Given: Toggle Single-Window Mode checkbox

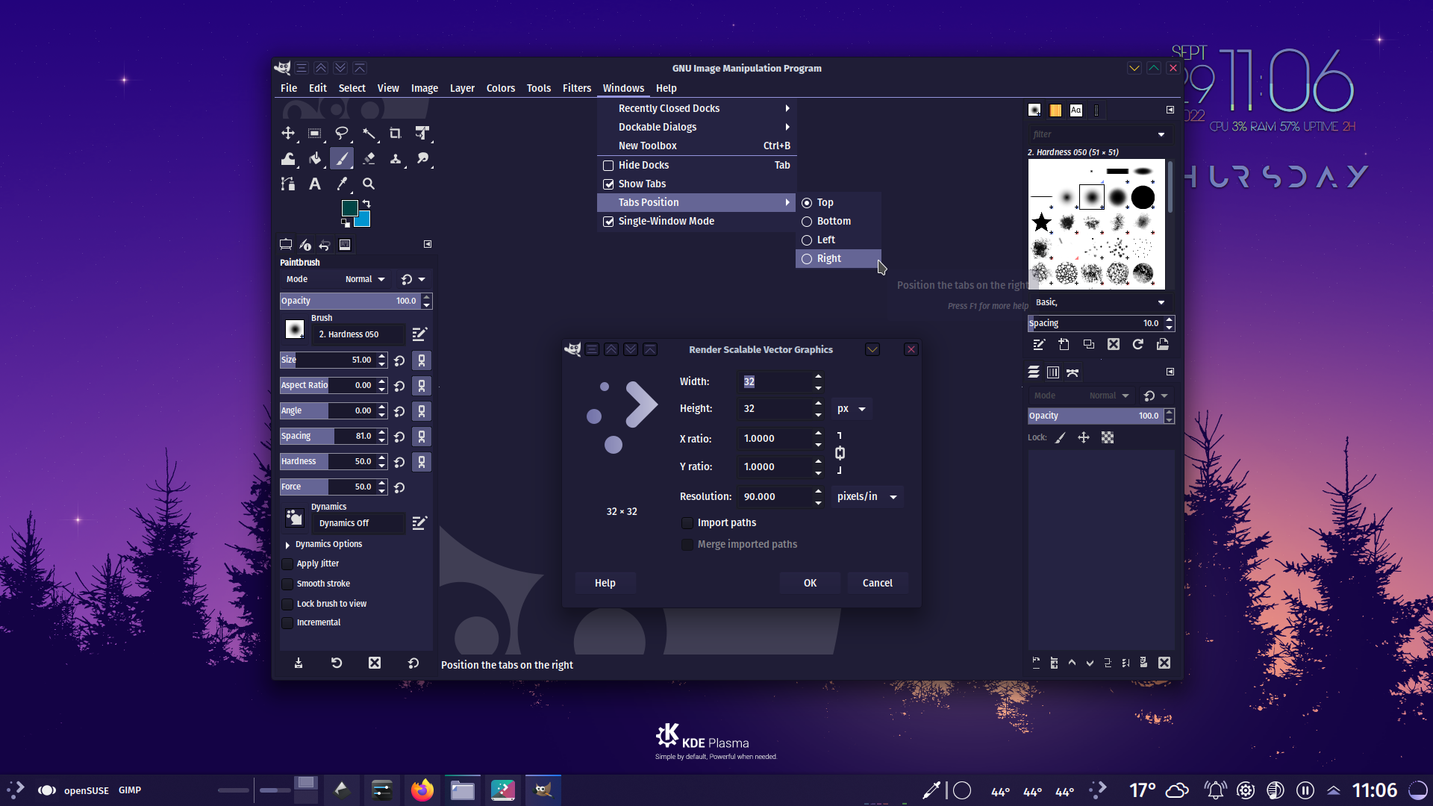Looking at the screenshot, I should pyautogui.click(x=608, y=222).
